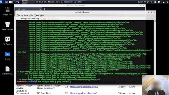169x95 pixels.
Task: Open the notifications bell icon
Action: tap(155, 2)
